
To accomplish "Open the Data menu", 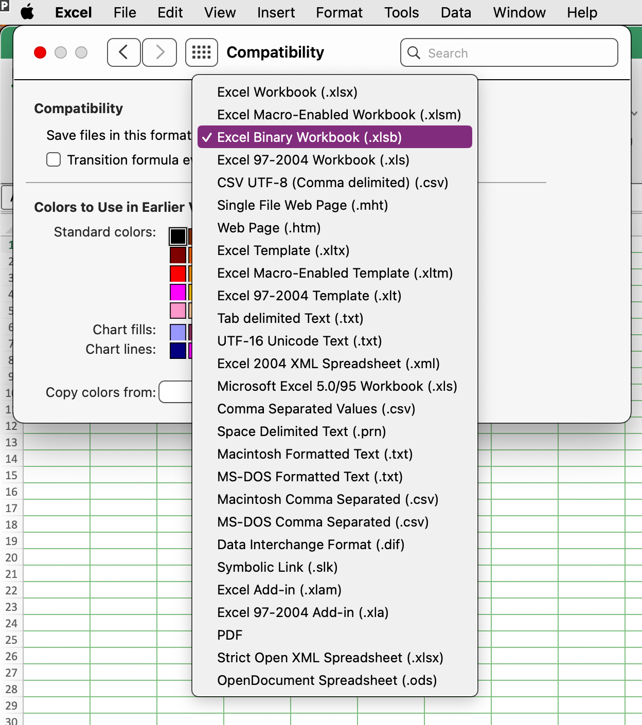I will 456,12.
